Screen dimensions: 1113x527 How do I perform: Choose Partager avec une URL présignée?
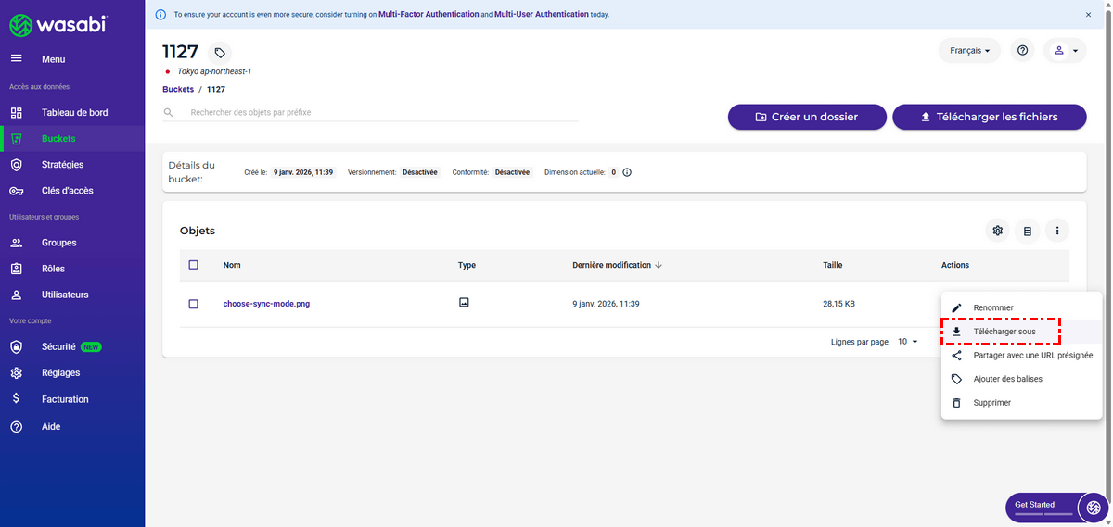click(x=1032, y=355)
